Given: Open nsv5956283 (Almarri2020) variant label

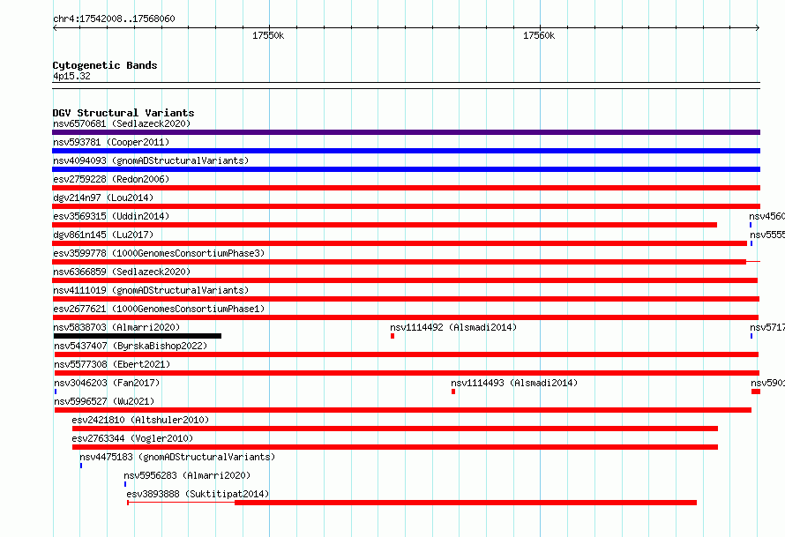Looking at the screenshot, I should tap(187, 475).
